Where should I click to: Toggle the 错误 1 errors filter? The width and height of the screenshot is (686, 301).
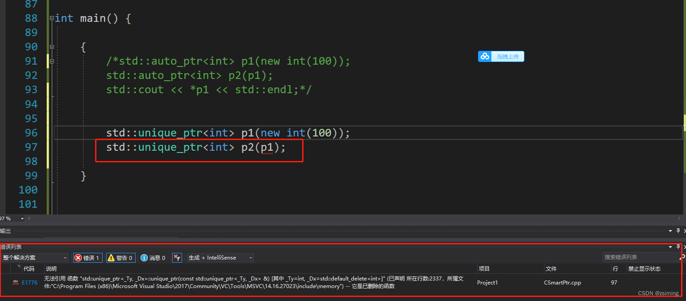(x=87, y=258)
